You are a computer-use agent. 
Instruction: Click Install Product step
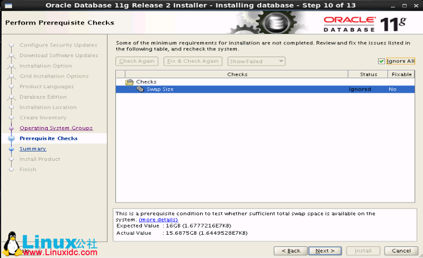(x=40, y=159)
